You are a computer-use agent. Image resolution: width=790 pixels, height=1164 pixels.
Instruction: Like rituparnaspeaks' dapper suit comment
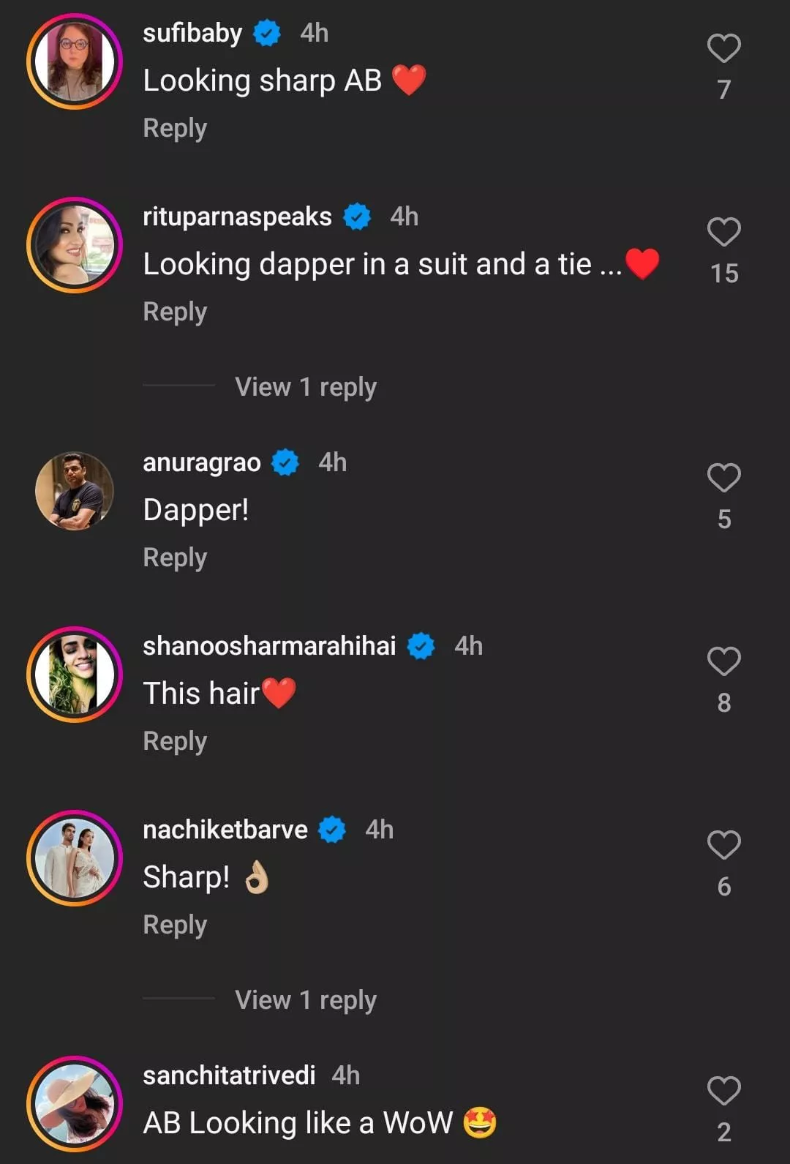coord(723,233)
